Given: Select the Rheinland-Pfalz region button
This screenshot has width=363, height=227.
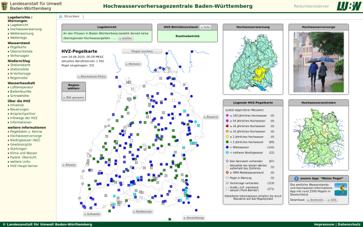Looking at the screenshot, I should coord(92,76).
